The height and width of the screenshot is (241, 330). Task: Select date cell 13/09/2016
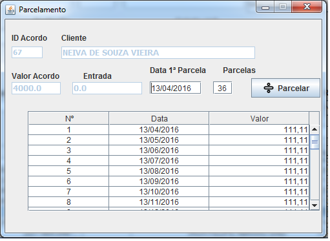[x=159, y=182]
